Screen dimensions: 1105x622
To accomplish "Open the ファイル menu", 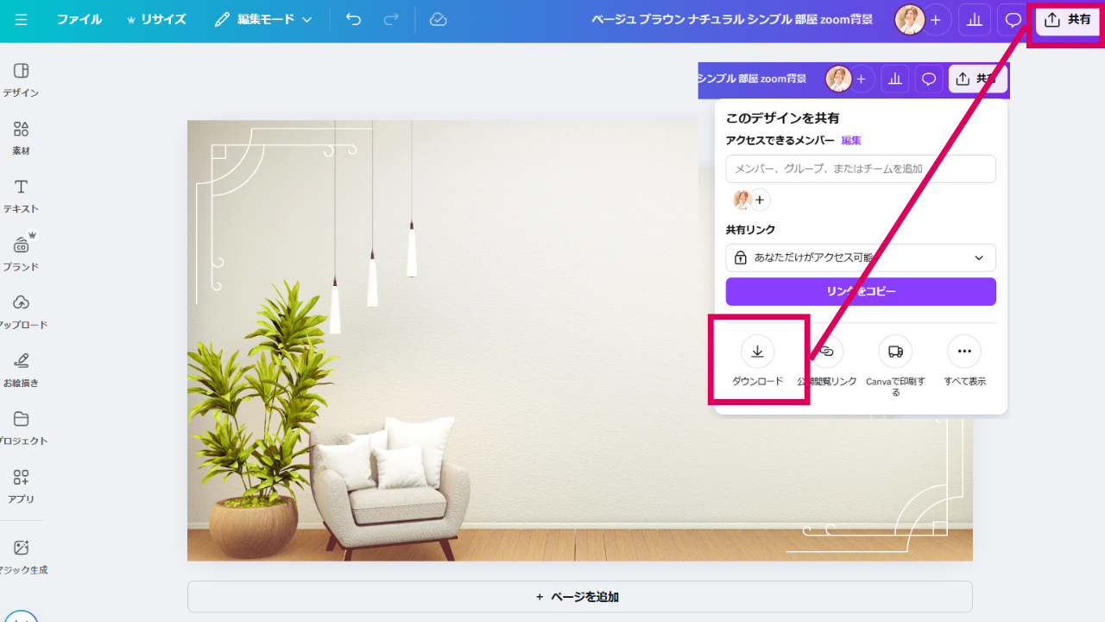I will click(79, 20).
